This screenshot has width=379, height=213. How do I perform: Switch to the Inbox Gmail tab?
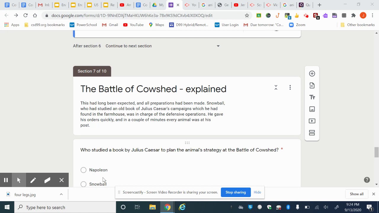click(44, 5)
